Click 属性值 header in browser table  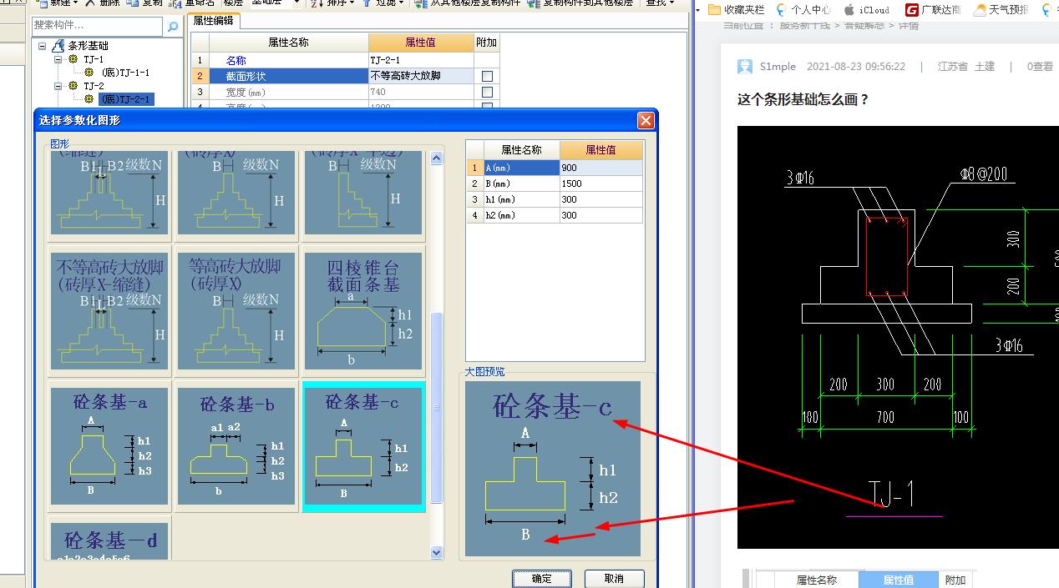tap(898, 580)
